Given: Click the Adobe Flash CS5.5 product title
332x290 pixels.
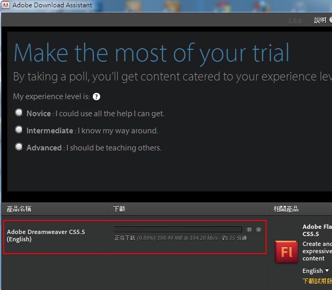Looking at the screenshot, I should (317, 230).
